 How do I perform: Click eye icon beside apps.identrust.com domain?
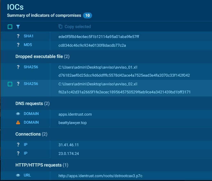coord(18,114)
